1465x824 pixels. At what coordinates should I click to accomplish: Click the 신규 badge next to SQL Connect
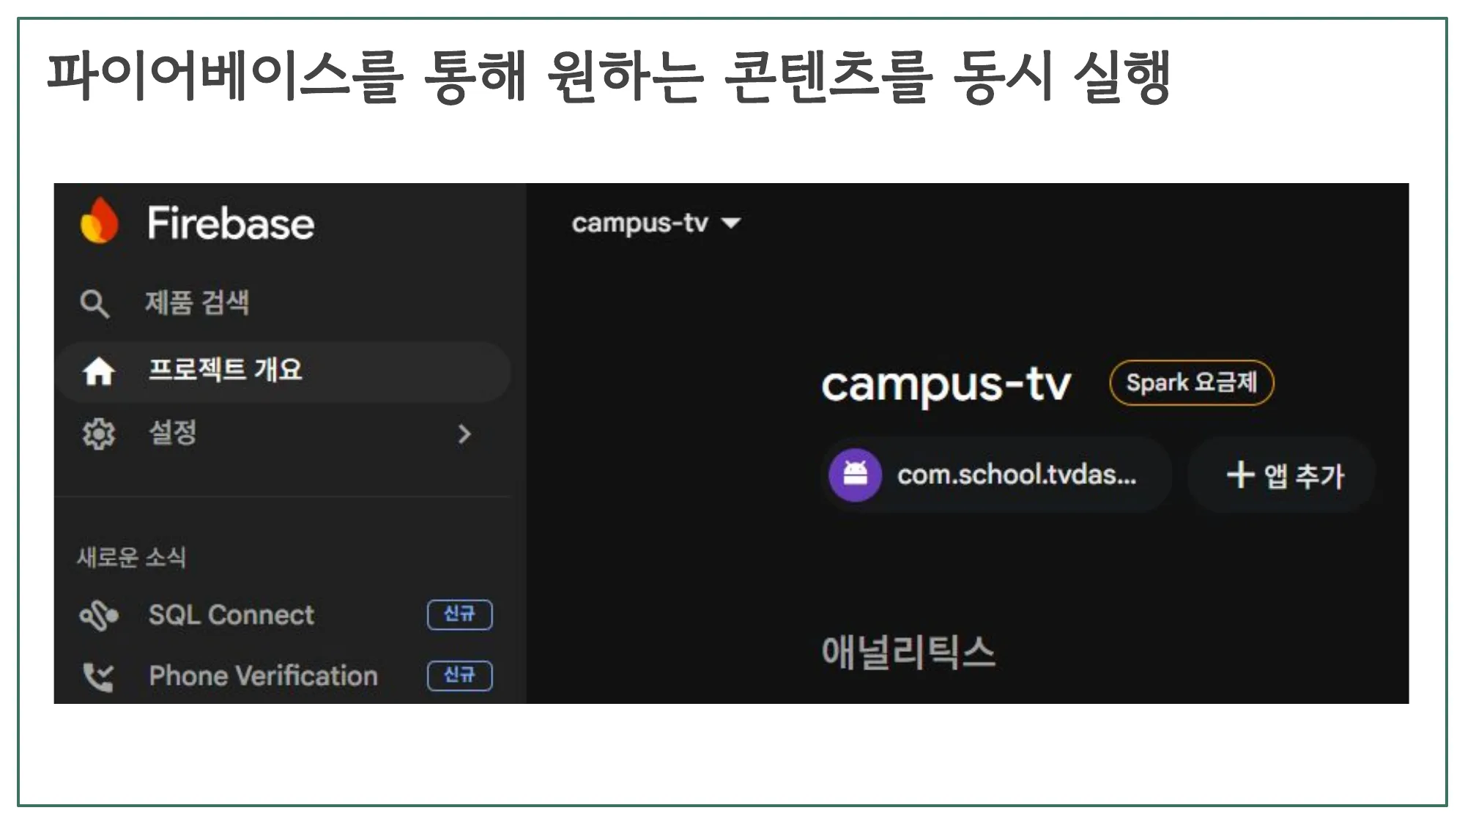tap(460, 615)
